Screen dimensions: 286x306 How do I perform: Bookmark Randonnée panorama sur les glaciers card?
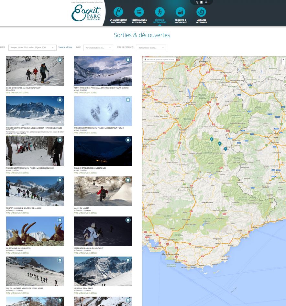pos(60,100)
